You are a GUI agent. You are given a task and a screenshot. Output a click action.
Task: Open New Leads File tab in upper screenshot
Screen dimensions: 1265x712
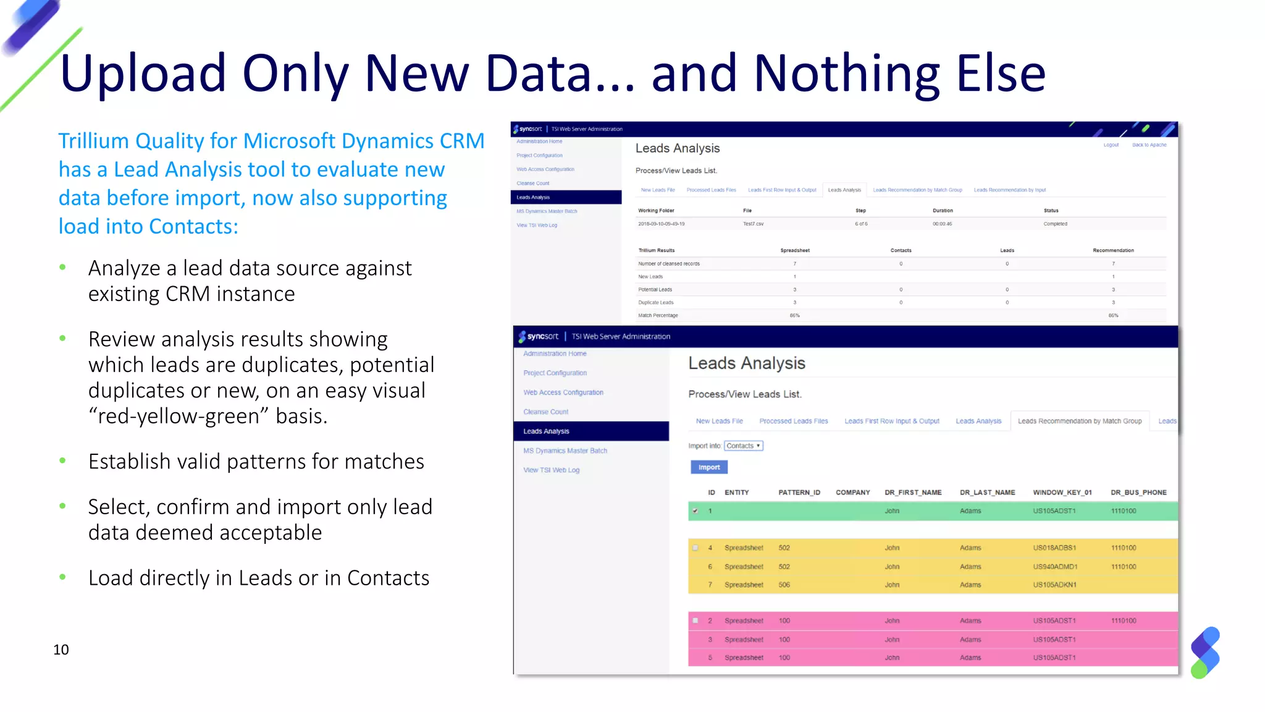coord(658,190)
